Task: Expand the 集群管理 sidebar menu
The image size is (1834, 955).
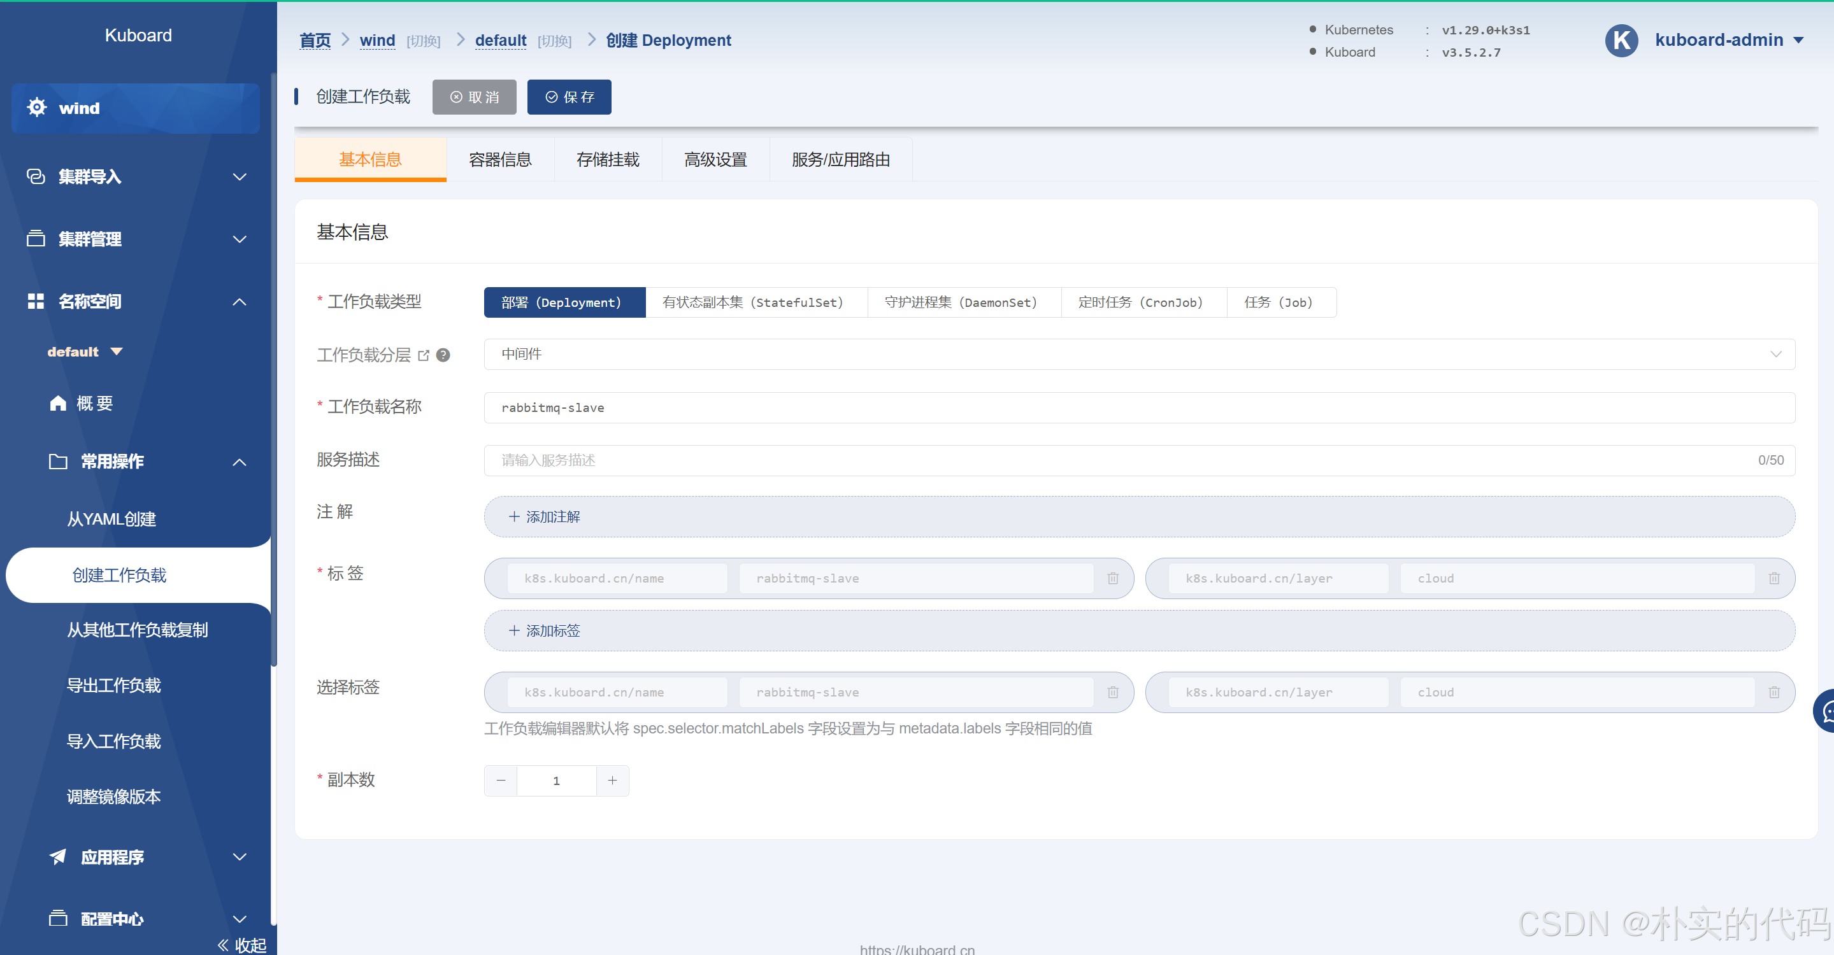Action: pos(135,239)
